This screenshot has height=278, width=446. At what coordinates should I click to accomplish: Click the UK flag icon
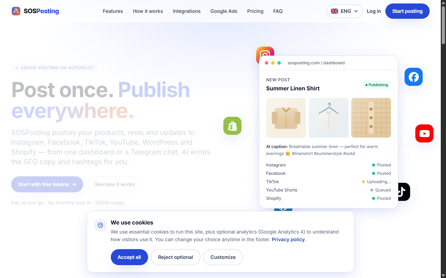point(334,11)
